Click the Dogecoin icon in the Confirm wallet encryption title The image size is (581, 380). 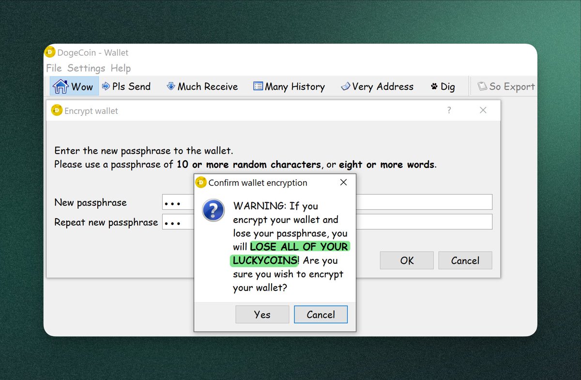201,183
